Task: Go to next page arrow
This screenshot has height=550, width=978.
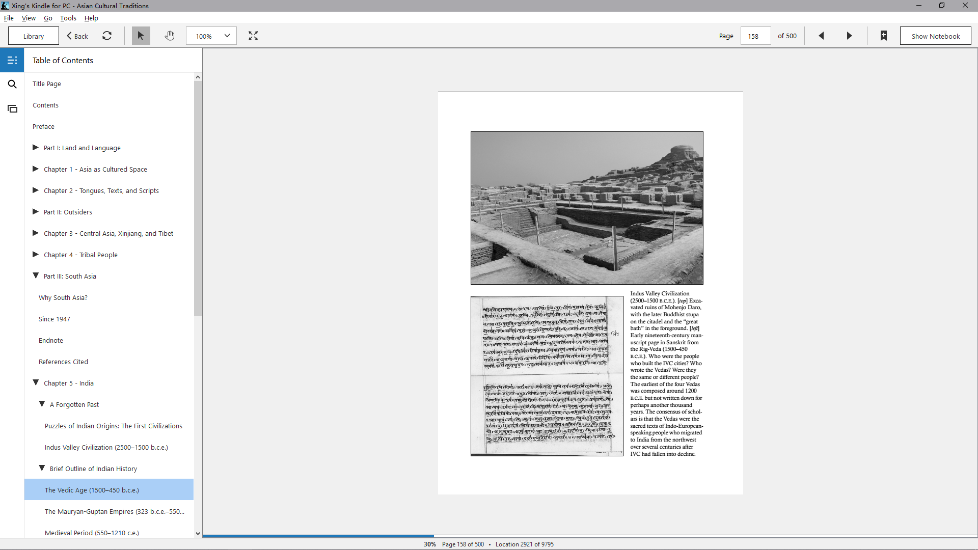Action: tap(849, 36)
